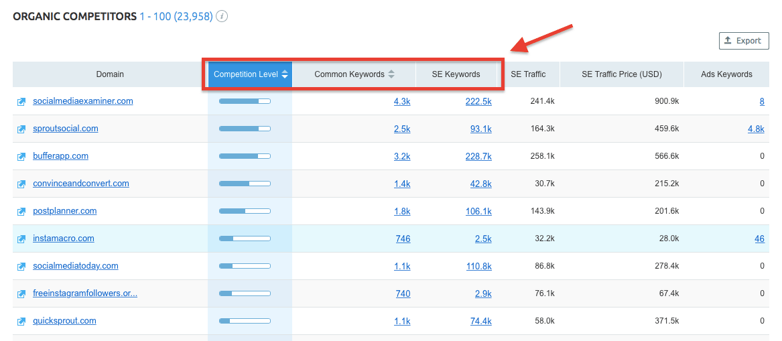This screenshot has width=782, height=341.
Task: Open convinceandconvert.com domain link
Action: (81, 184)
